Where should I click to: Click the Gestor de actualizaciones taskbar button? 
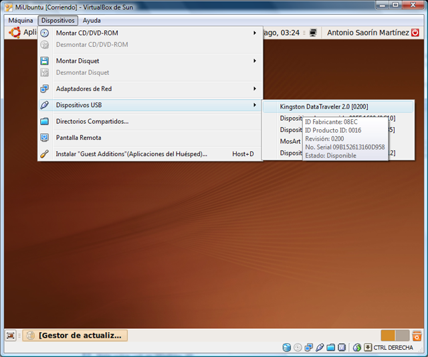point(76,336)
